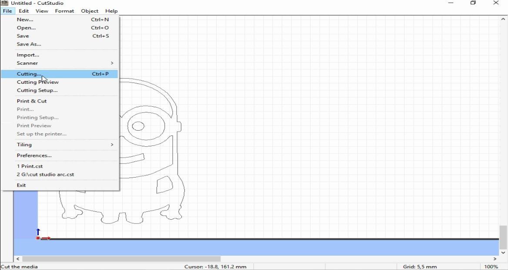Screen dimensions: 508x270
Task: Select Save in the File menu
Action: (59, 36)
